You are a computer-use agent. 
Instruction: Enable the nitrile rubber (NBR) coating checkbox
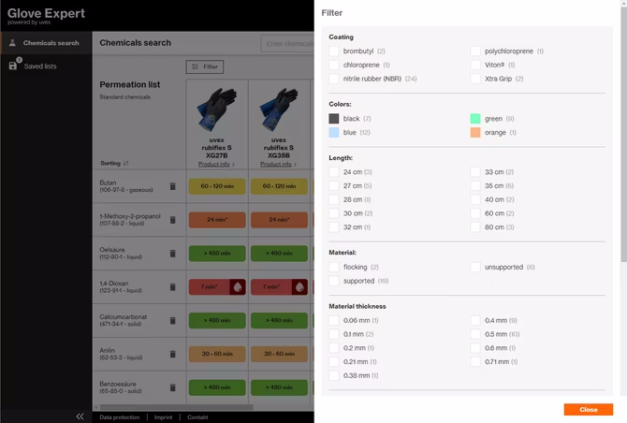[x=334, y=79]
